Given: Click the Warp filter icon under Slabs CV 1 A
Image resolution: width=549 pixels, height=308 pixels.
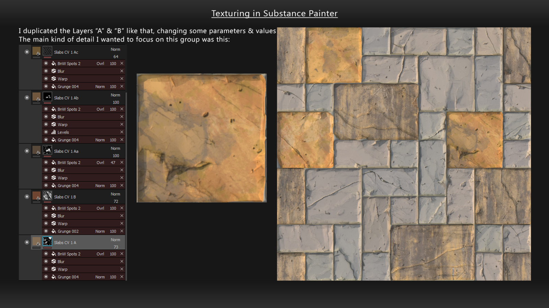Looking at the screenshot, I should (x=54, y=269).
